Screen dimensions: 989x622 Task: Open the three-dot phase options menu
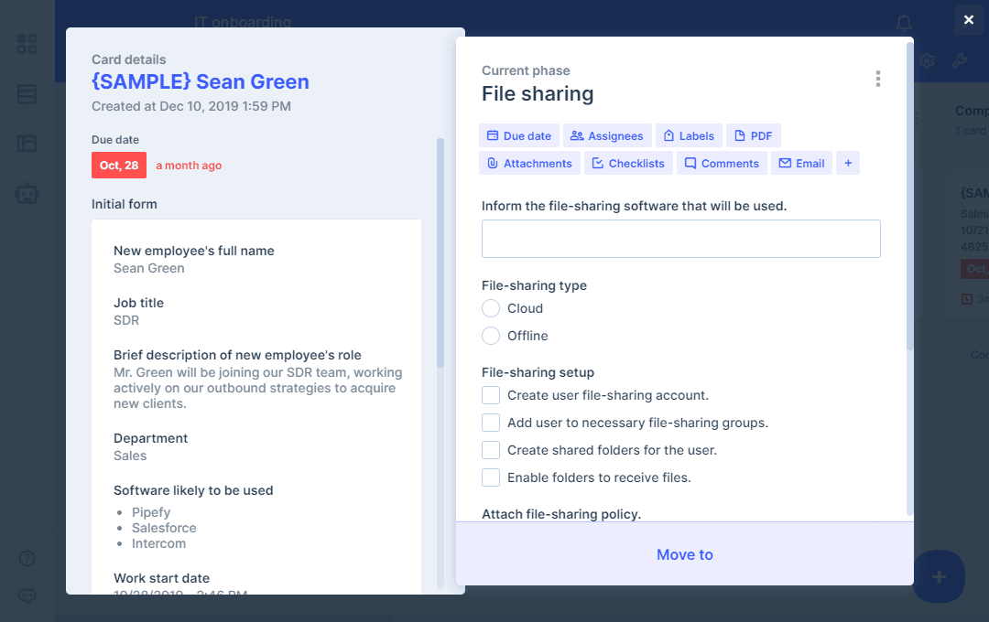click(877, 79)
